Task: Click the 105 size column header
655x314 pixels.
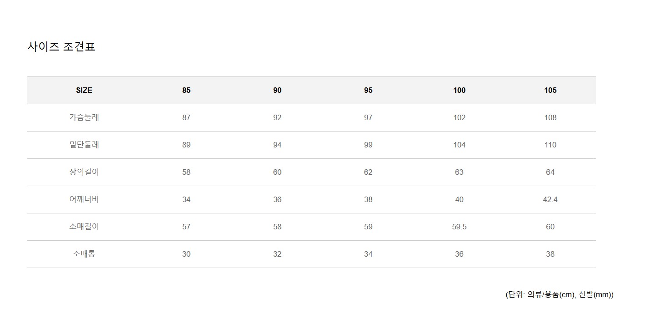Action: 550,90
